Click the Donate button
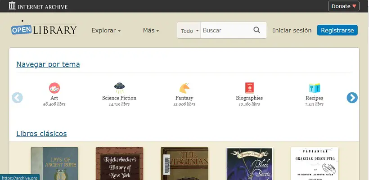Image resolution: width=369 pixels, height=180 pixels. pos(344,6)
